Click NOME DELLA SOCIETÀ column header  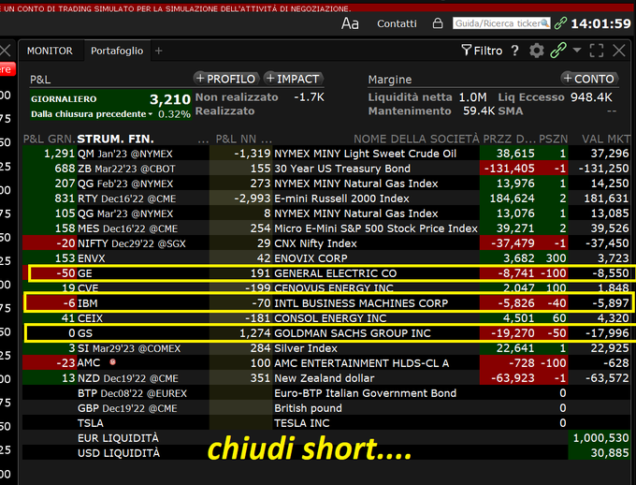click(416, 139)
